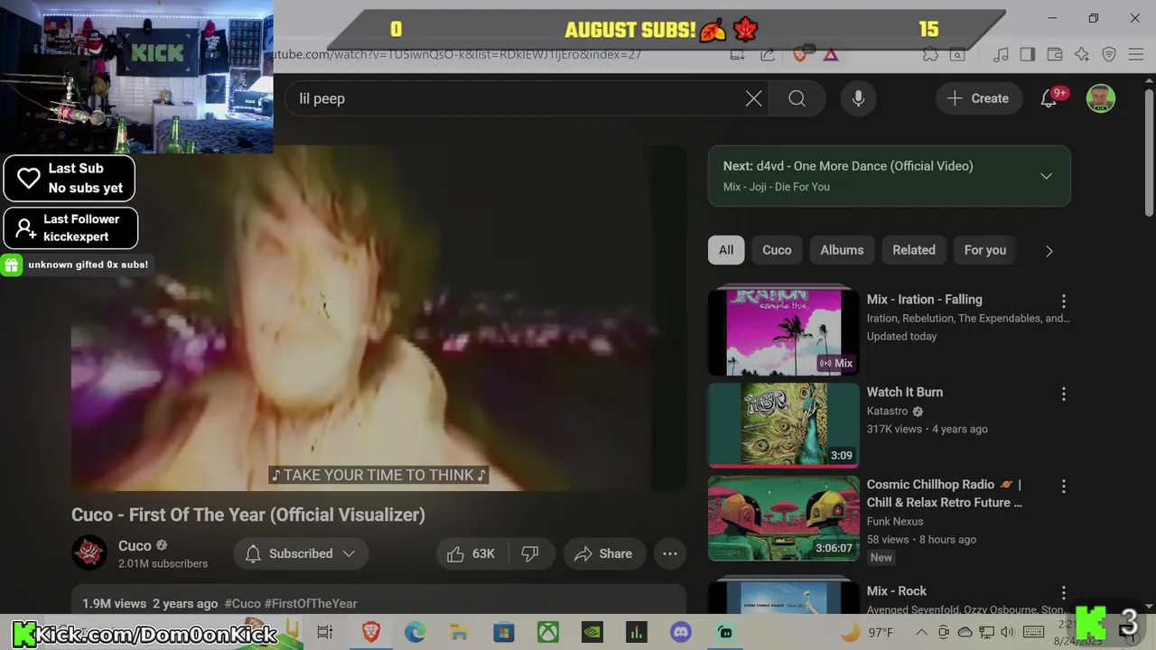Open volume control in system tray
This screenshot has height=650, width=1156.
click(x=1008, y=632)
